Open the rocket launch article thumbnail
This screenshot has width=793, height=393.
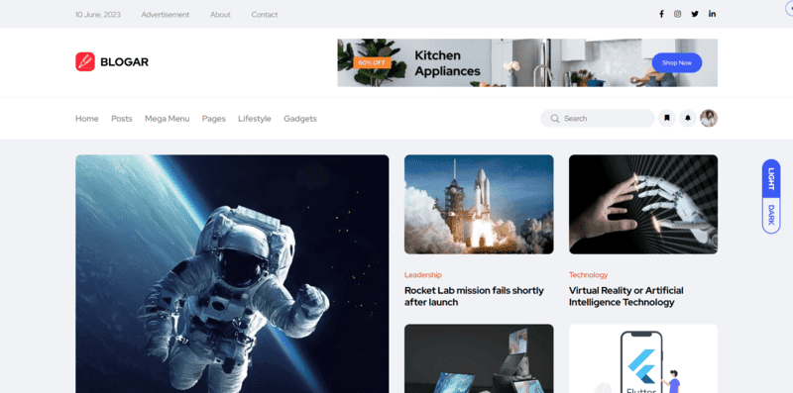tap(479, 204)
